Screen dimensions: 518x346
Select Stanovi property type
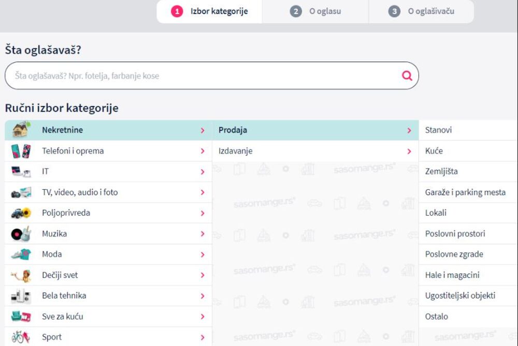tap(438, 130)
